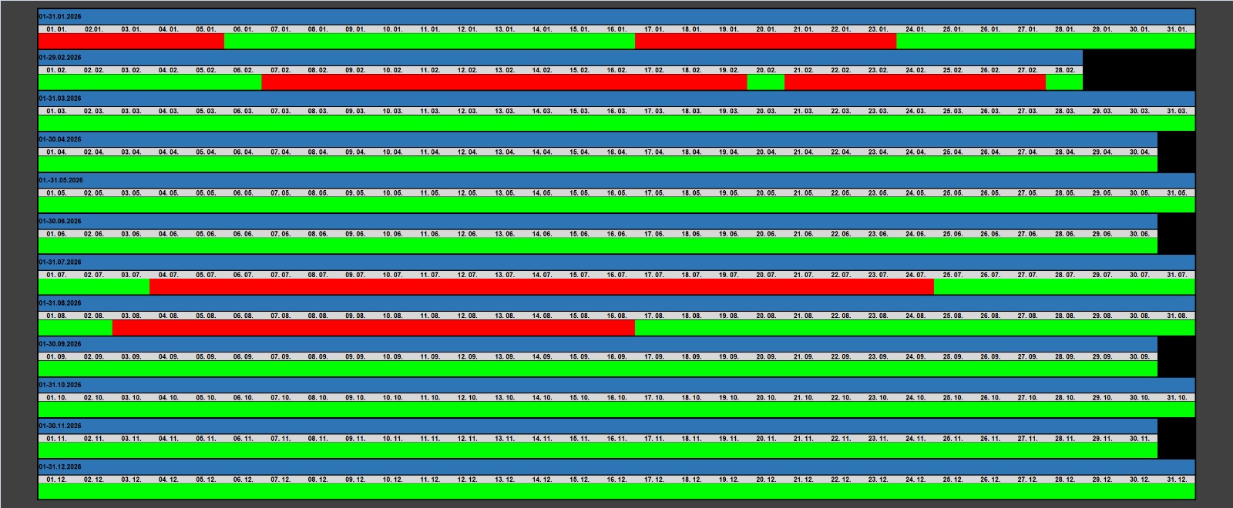Screen dimensions: 1233x508
Task: Click the black unused area ending February row
Action: coord(1138,70)
